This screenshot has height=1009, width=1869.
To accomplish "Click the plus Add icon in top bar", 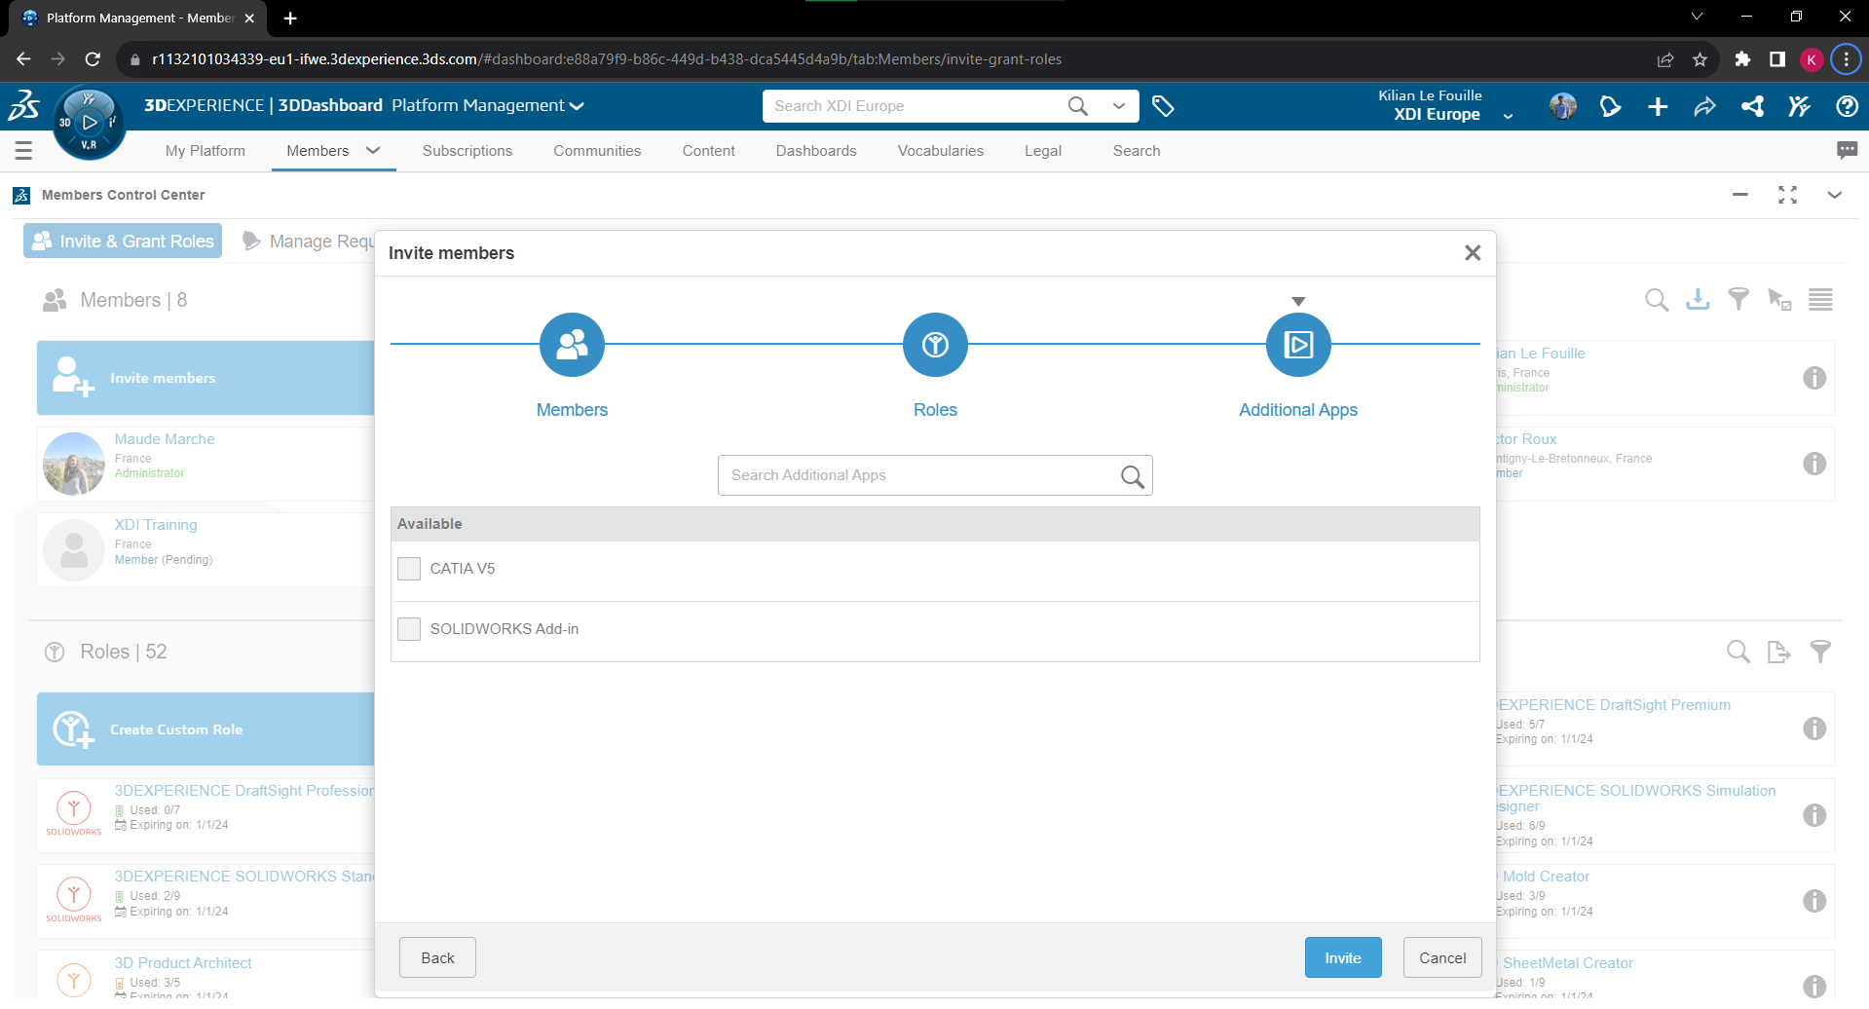I will pos(1658,106).
